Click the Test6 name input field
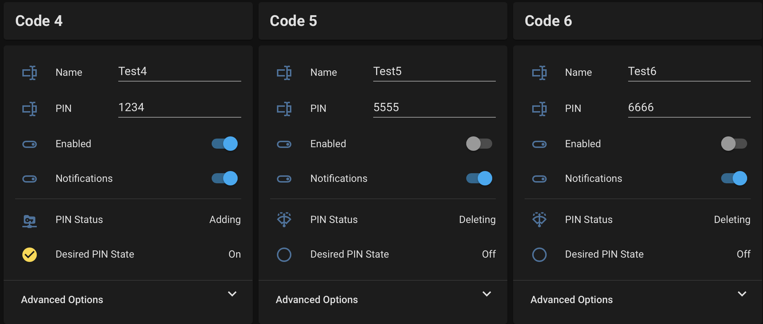This screenshot has width=763, height=324. pos(689,72)
